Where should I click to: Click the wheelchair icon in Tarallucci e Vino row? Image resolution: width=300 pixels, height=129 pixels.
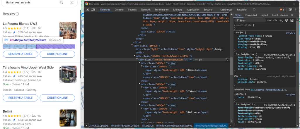[x=14, y=76]
